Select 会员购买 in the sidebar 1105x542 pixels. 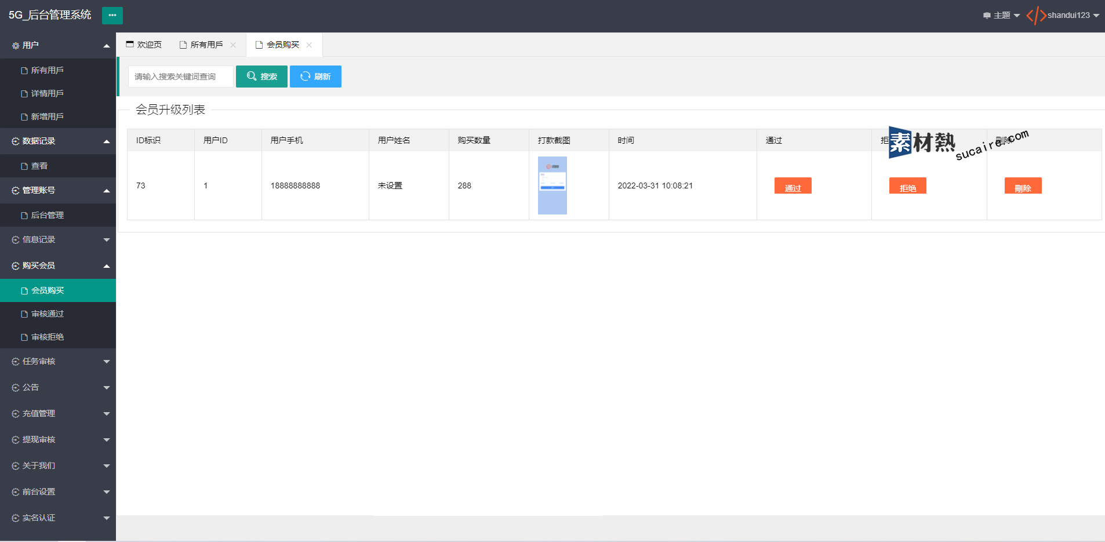[x=58, y=290]
